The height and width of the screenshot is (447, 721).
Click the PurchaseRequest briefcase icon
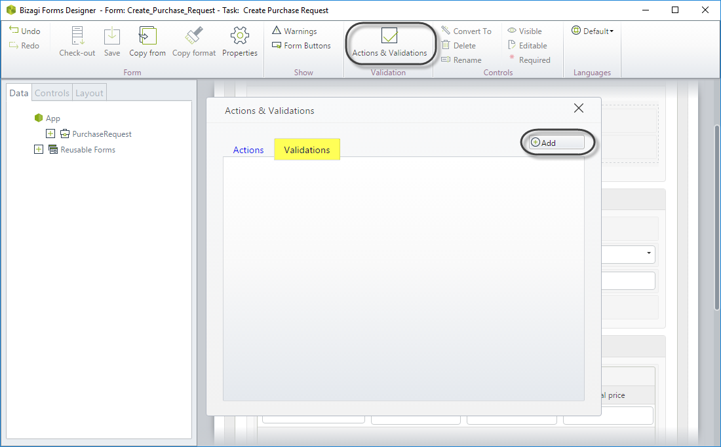[x=65, y=134]
